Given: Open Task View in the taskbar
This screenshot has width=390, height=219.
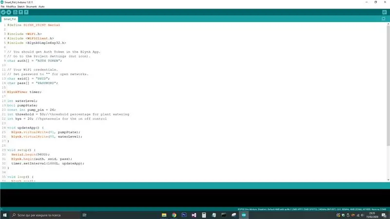Looking at the screenshot, I should click(x=84, y=215).
